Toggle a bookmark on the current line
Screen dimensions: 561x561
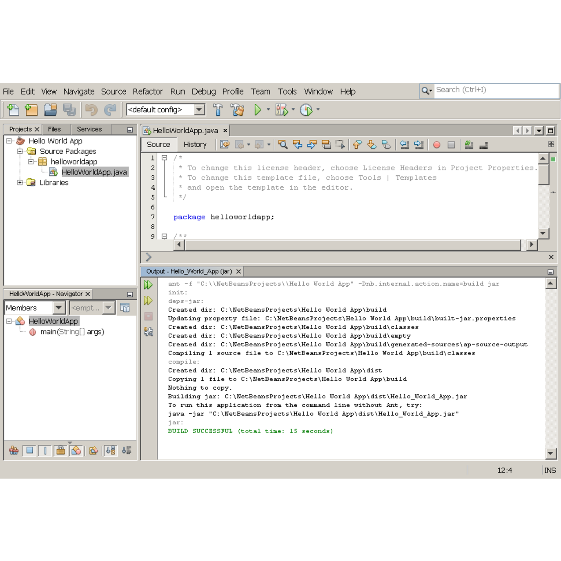click(x=386, y=145)
